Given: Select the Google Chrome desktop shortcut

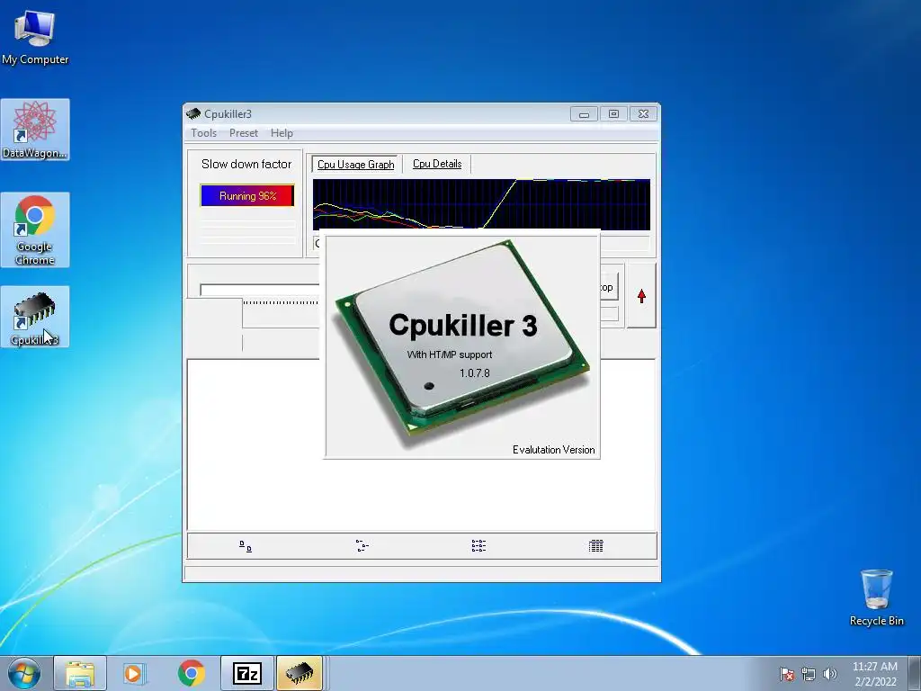Looking at the screenshot, I should [x=35, y=229].
